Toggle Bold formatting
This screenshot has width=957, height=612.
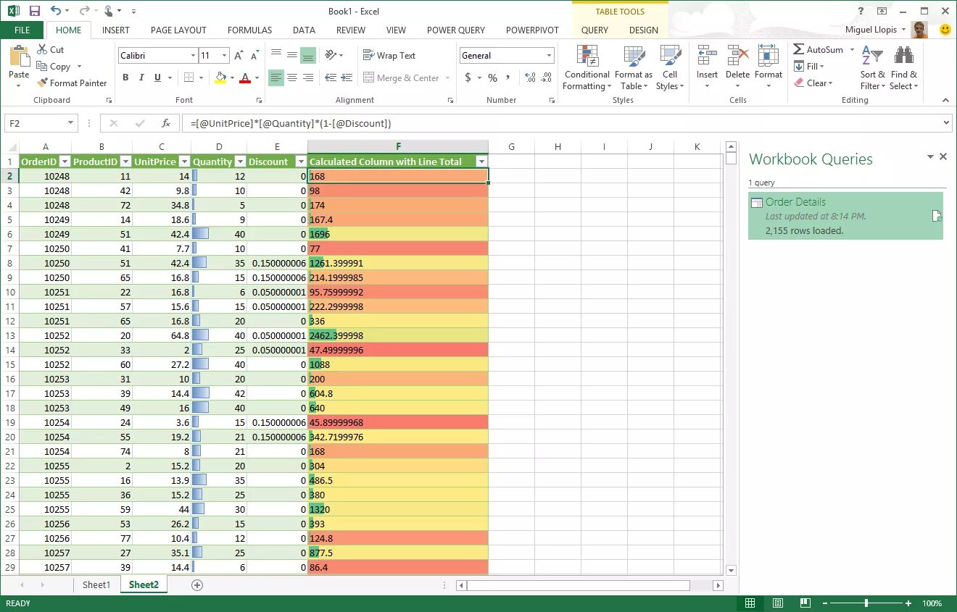pos(125,77)
